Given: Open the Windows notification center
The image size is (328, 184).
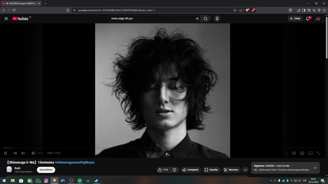Looking at the screenshot, I should pos(323,181).
